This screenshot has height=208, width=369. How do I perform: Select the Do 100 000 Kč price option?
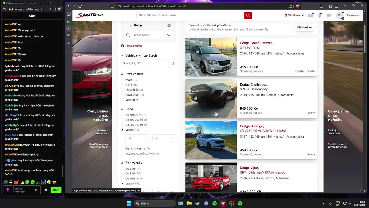click(123, 120)
